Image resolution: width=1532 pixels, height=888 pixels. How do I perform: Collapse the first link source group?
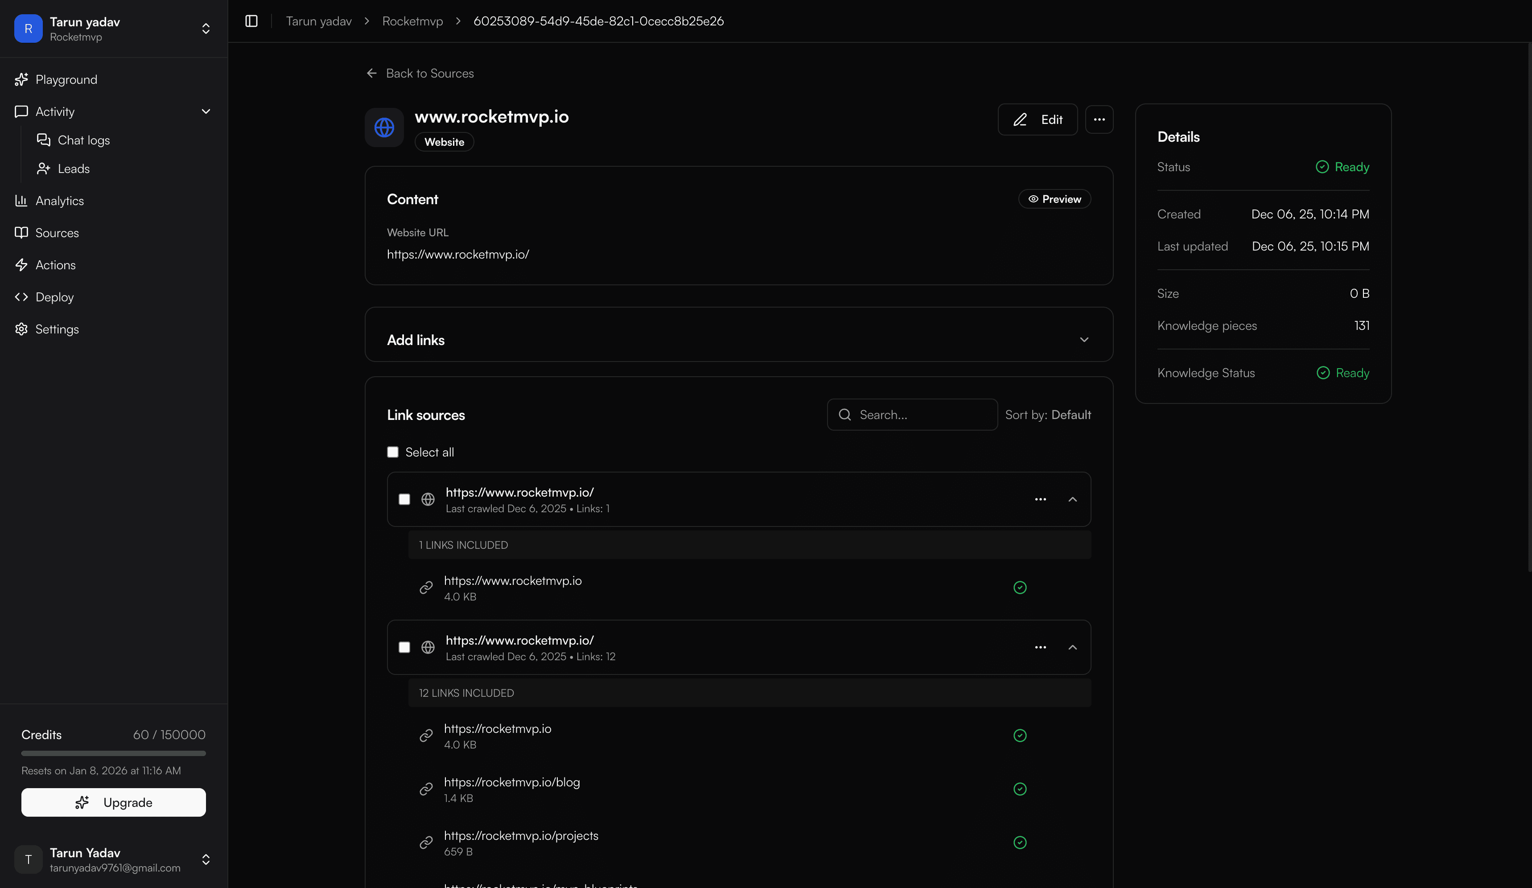pyautogui.click(x=1072, y=499)
